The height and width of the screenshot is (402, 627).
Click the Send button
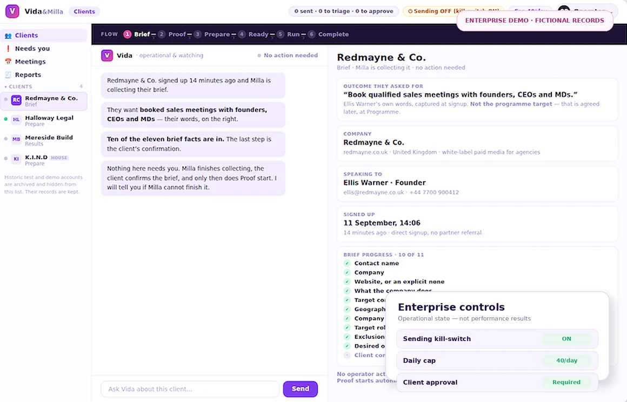tap(301, 389)
